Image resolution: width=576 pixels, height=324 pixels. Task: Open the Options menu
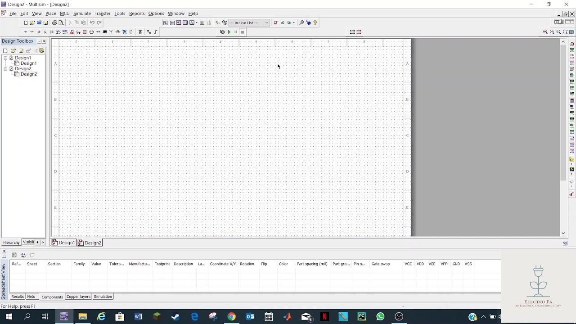[156, 13]
